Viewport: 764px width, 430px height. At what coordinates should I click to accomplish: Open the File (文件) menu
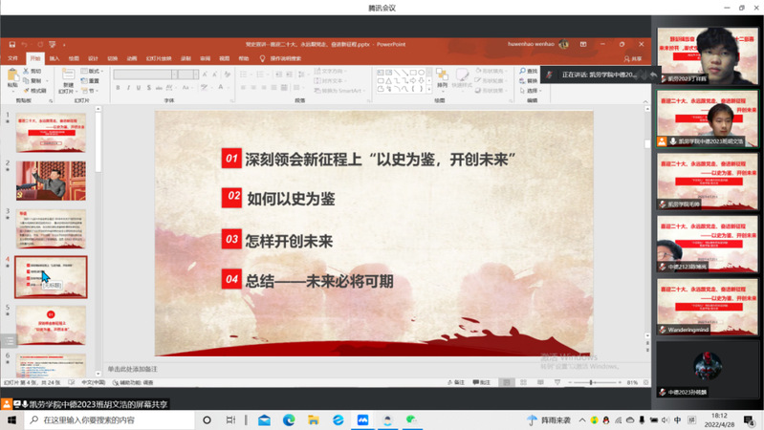coord(13,58)
